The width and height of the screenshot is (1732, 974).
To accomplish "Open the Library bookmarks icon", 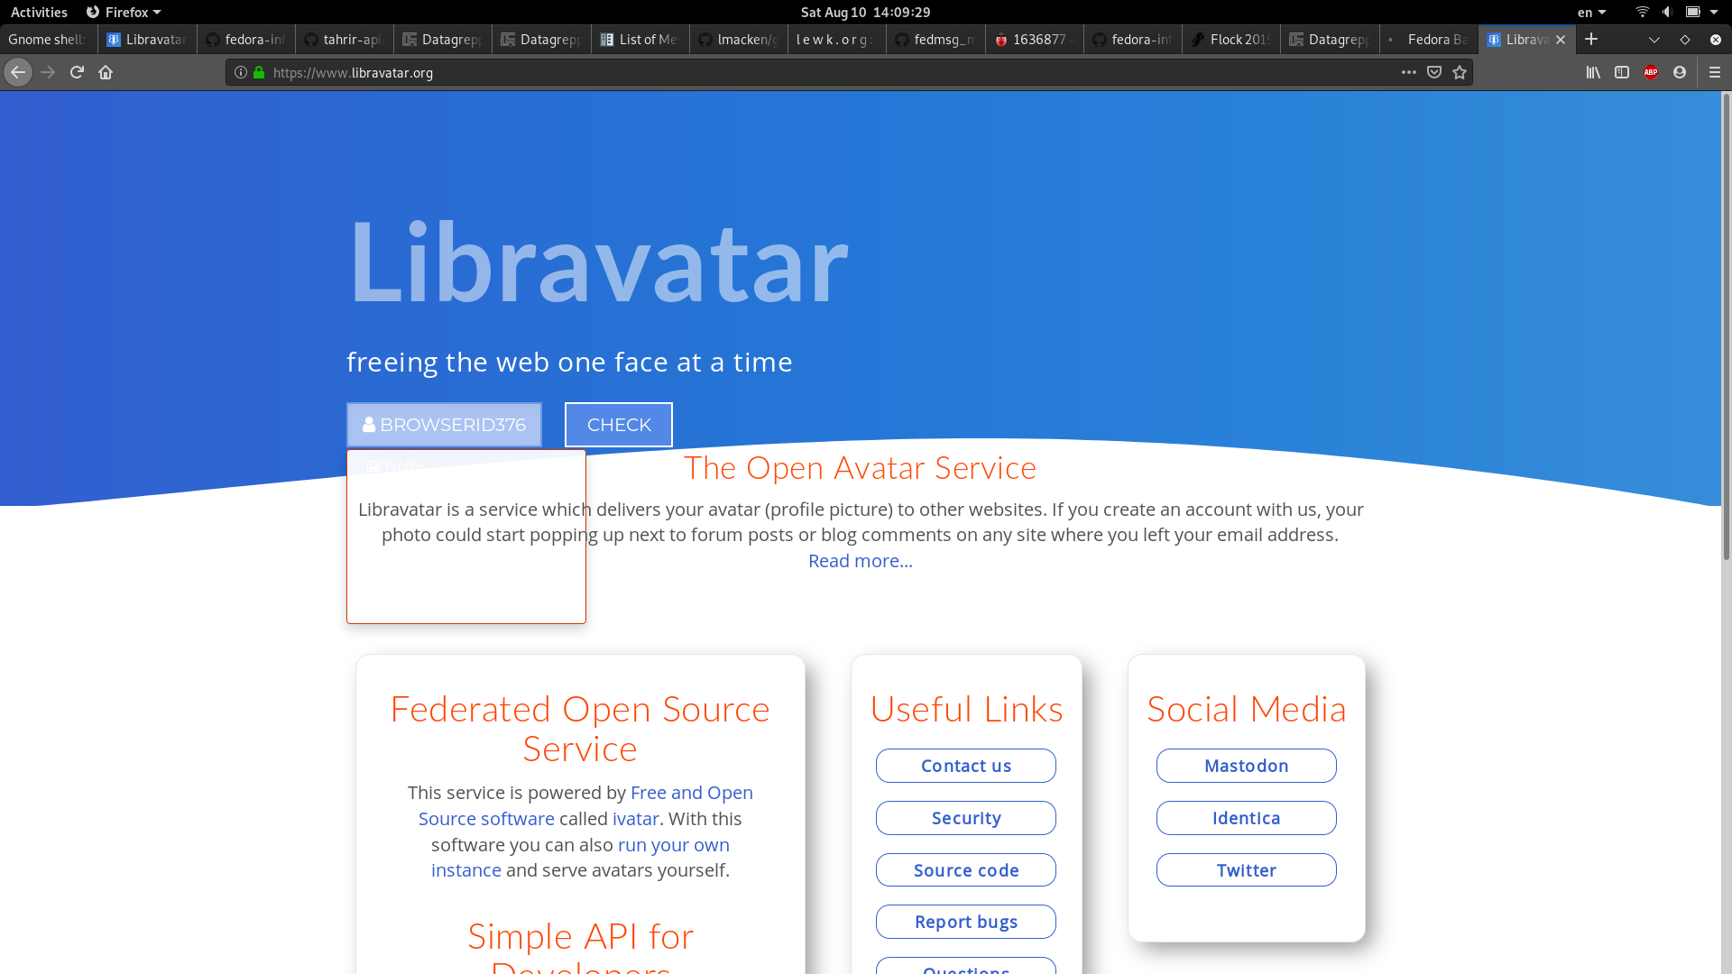I will point(1593,72).
